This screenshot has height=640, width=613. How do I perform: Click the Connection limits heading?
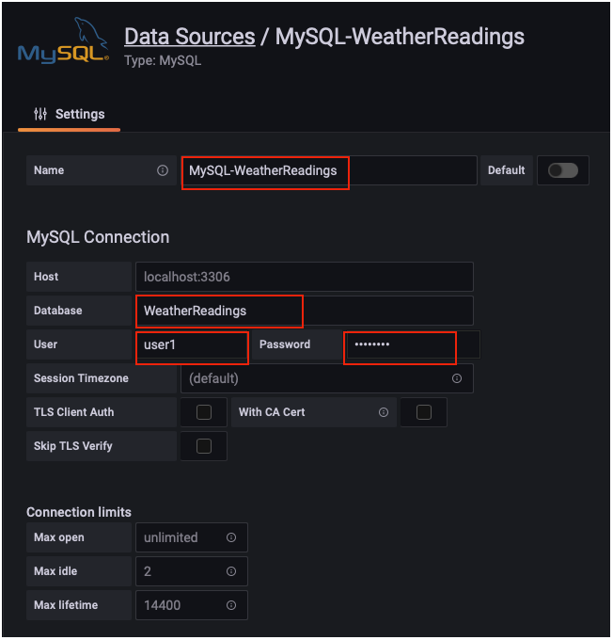[79, 512]
